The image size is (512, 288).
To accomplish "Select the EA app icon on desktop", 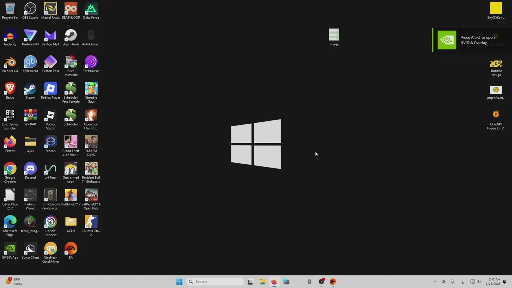I will 71,251.
